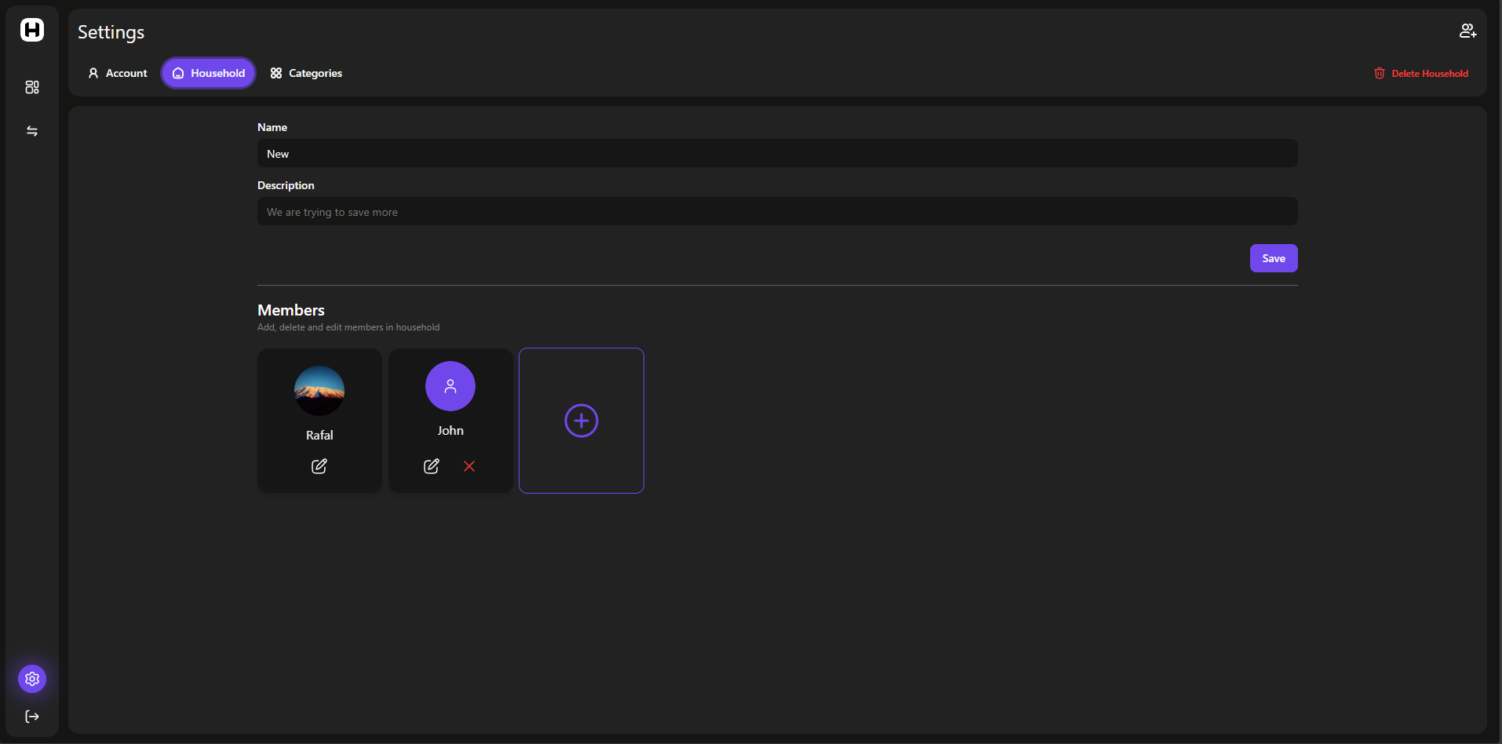This screenshot has width=1502, height=744.
Task: Click Rafal's avatar picture
Action: [x=319, y=391]
